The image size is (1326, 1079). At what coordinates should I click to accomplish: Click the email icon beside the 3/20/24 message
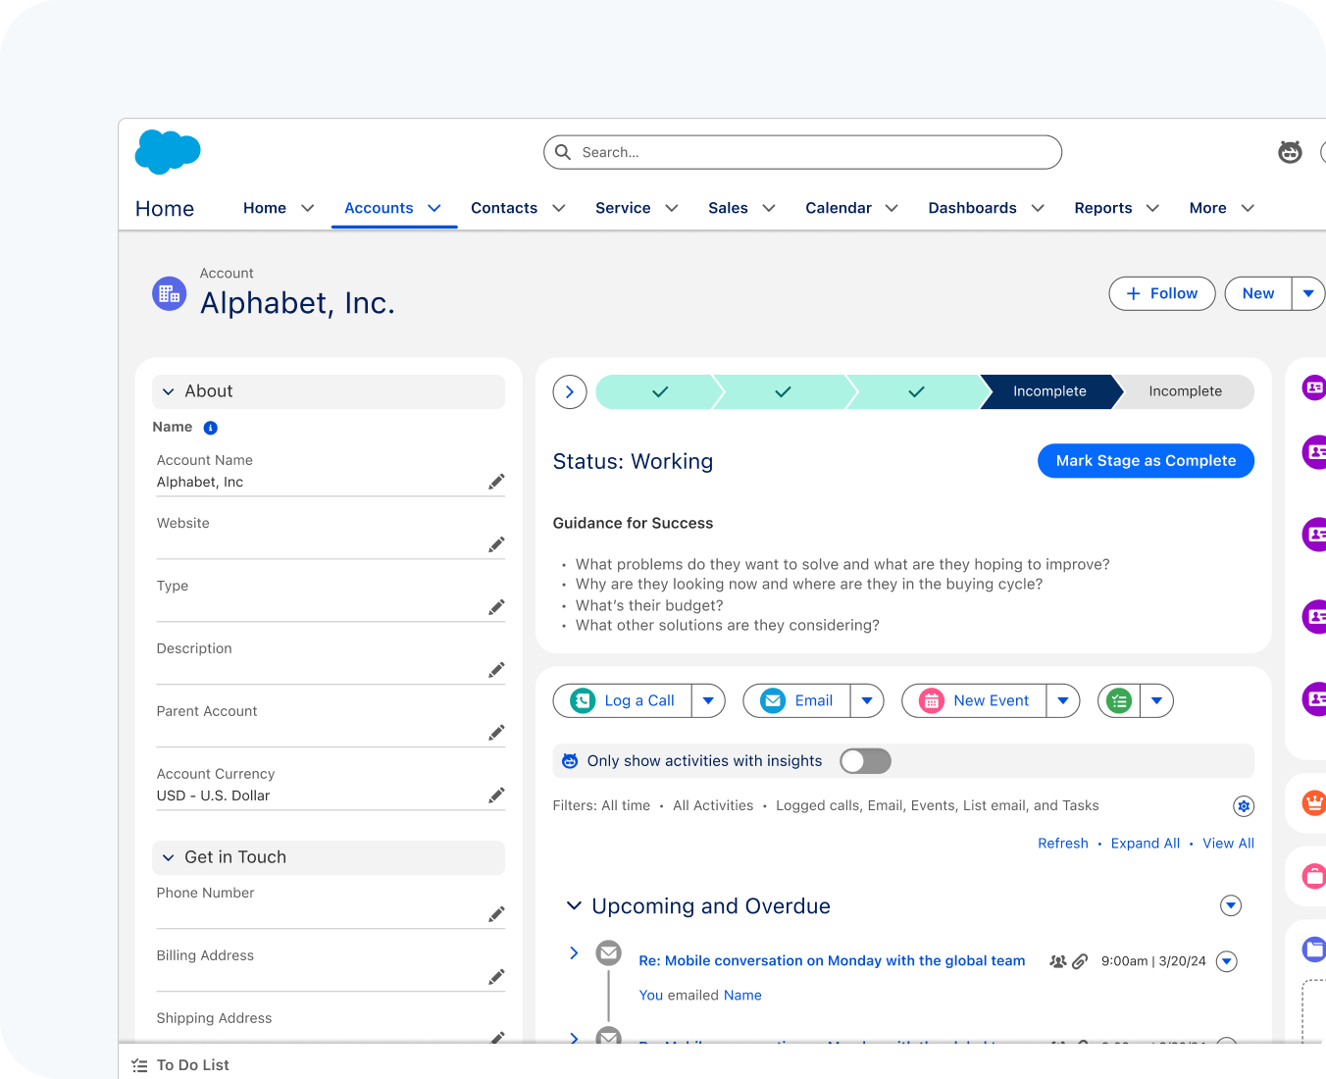[x=609, y=952]
